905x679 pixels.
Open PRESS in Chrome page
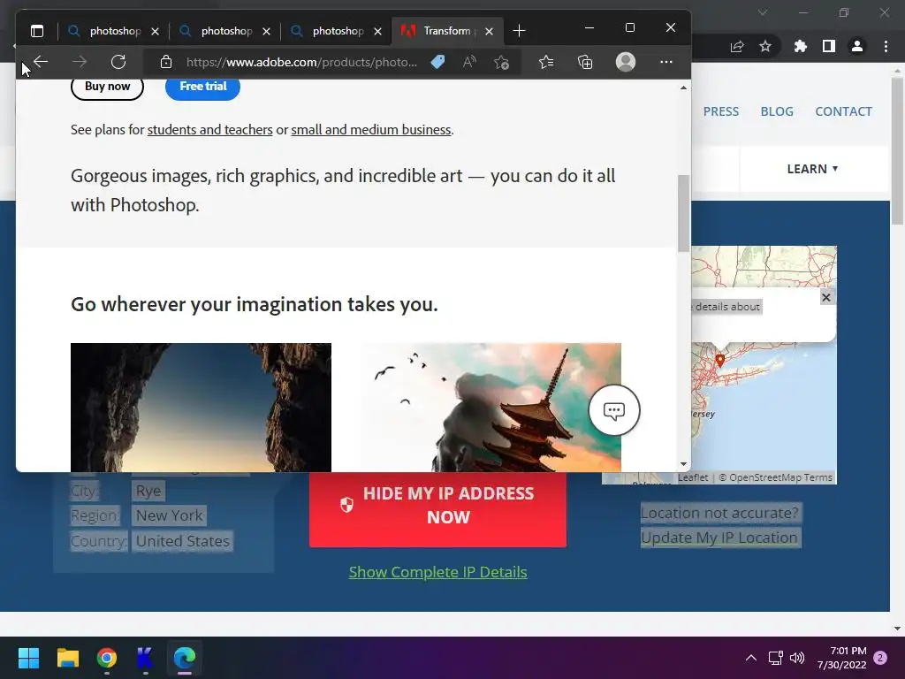click(721, 111)
